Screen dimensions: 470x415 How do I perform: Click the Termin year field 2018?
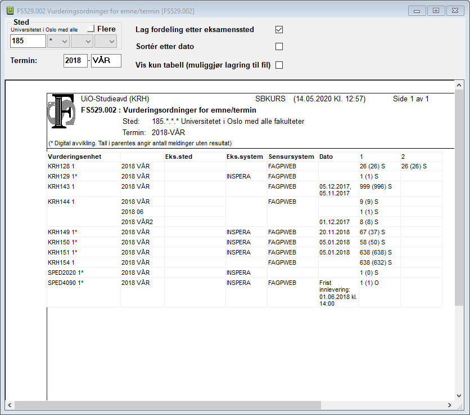pos(75,61)
